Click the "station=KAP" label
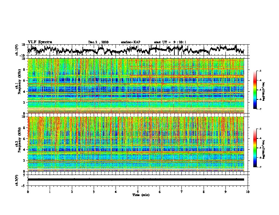 (x=131, y=42)
